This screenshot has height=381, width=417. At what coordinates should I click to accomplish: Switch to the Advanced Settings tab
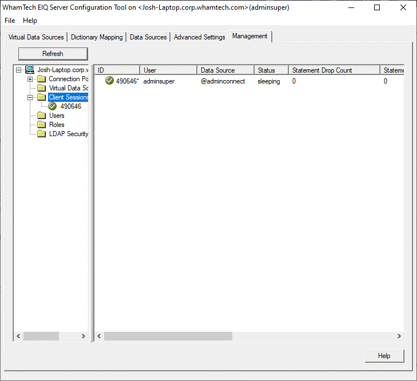199,37
